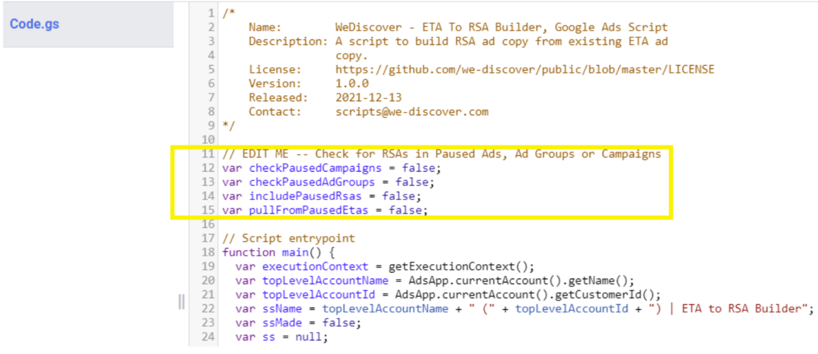This screenshot has width=818, height=354.
Task: Click the checkPausedAdGroups variable on line 13
Action: pos(312,182)
